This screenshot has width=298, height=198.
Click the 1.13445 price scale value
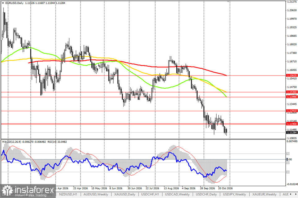pyautogui.click(x=292, y=104)
